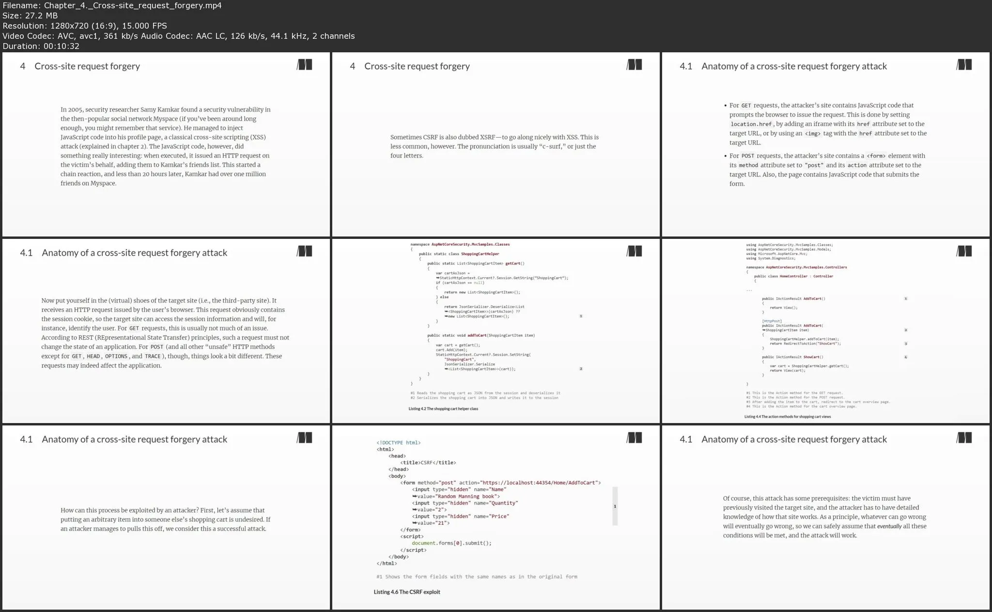Click the '<title>CSRF</title>' code line
The image size is (992, 612).
(428, 463)
